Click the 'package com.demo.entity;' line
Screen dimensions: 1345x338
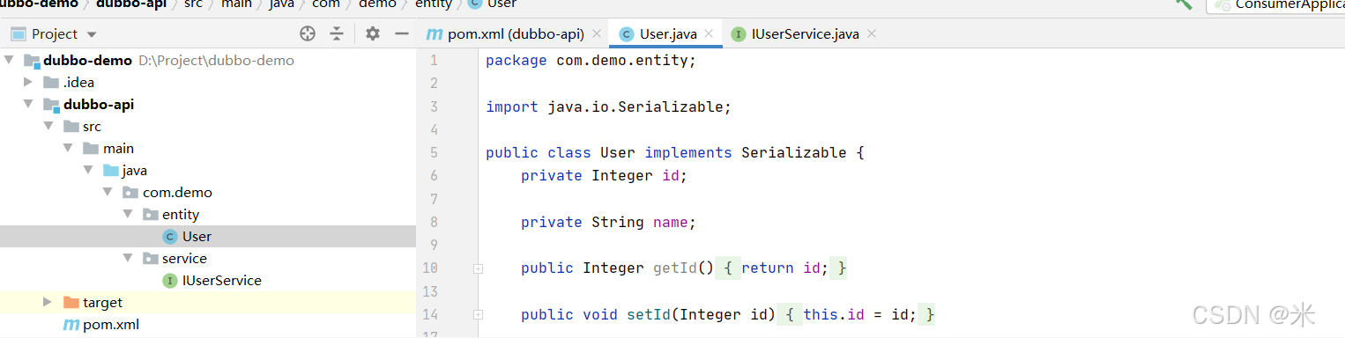[591, 61]
